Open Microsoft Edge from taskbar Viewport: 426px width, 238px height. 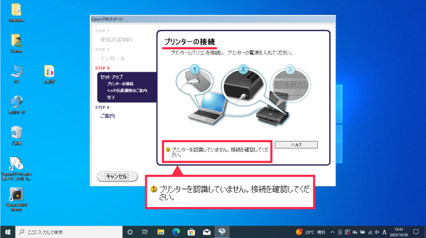coord(176,232)
